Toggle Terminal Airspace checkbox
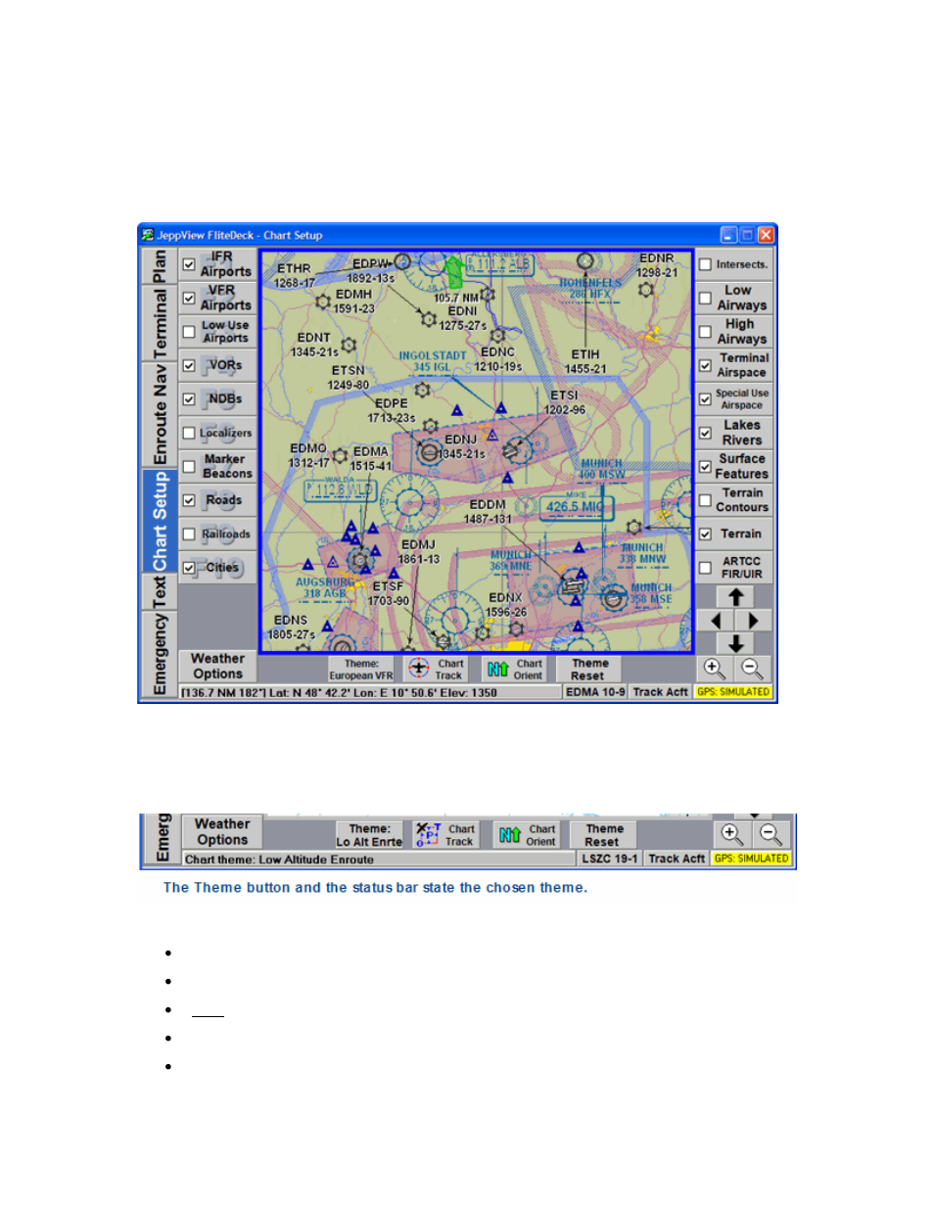The height and width of the screenshot is (1209, 934). tap(705, 365)
